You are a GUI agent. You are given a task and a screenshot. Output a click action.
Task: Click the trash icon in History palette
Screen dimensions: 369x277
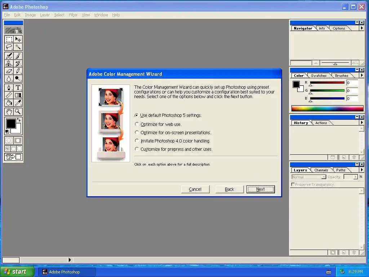pyautogui.click(x=354, y=157)
